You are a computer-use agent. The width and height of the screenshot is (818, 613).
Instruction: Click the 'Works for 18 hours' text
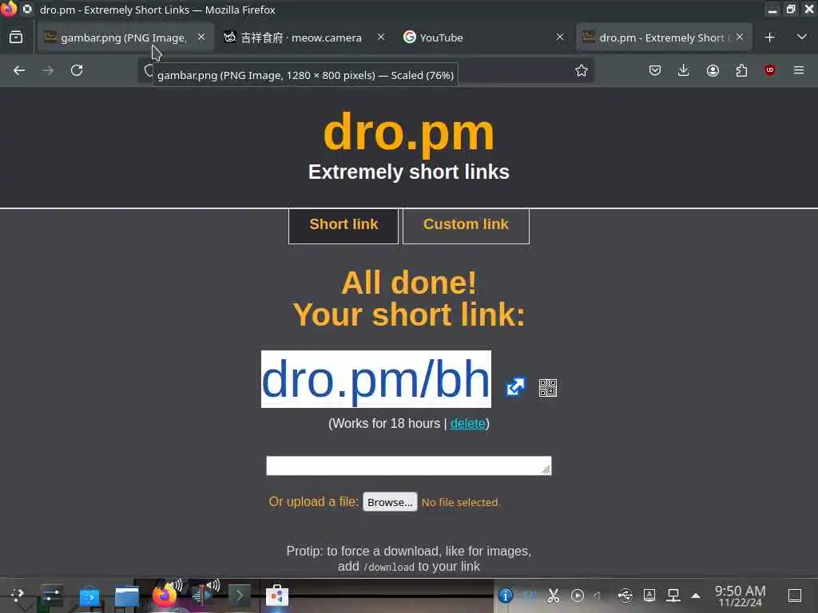(x=386, y=423)
